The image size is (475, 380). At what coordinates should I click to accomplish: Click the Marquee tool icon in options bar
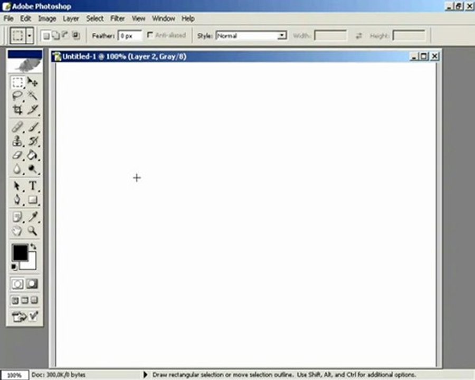tap(17, 36)
